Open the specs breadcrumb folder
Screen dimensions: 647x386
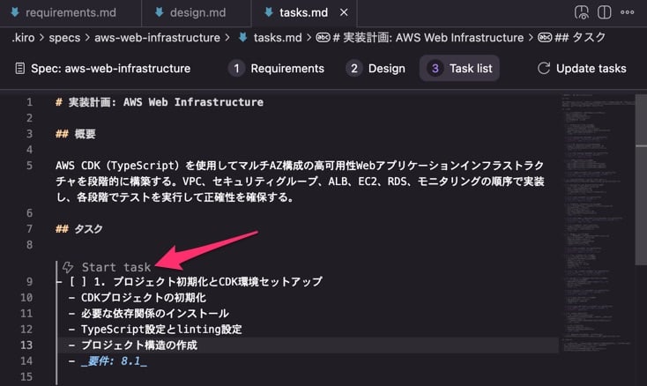64,38
